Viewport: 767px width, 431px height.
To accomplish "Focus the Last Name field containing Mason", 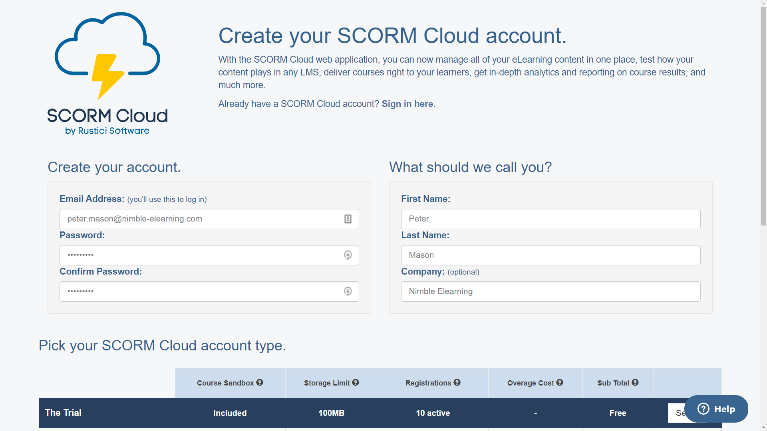I will [x=551, y=255].
